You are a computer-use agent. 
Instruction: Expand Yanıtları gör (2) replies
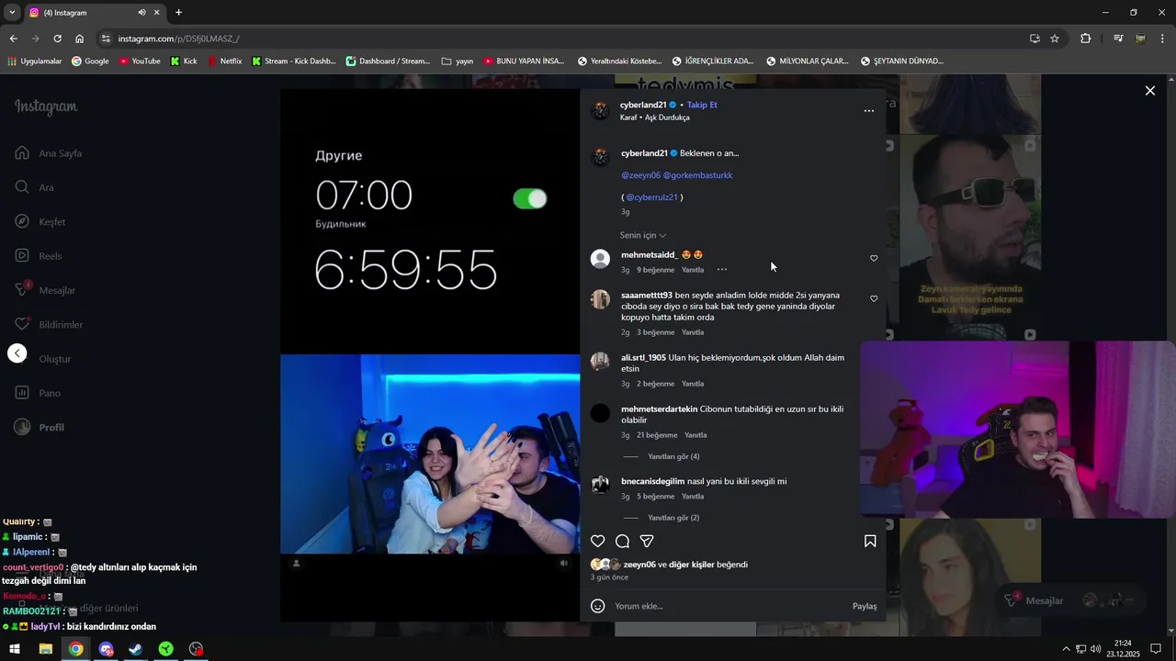pos(673,518)
